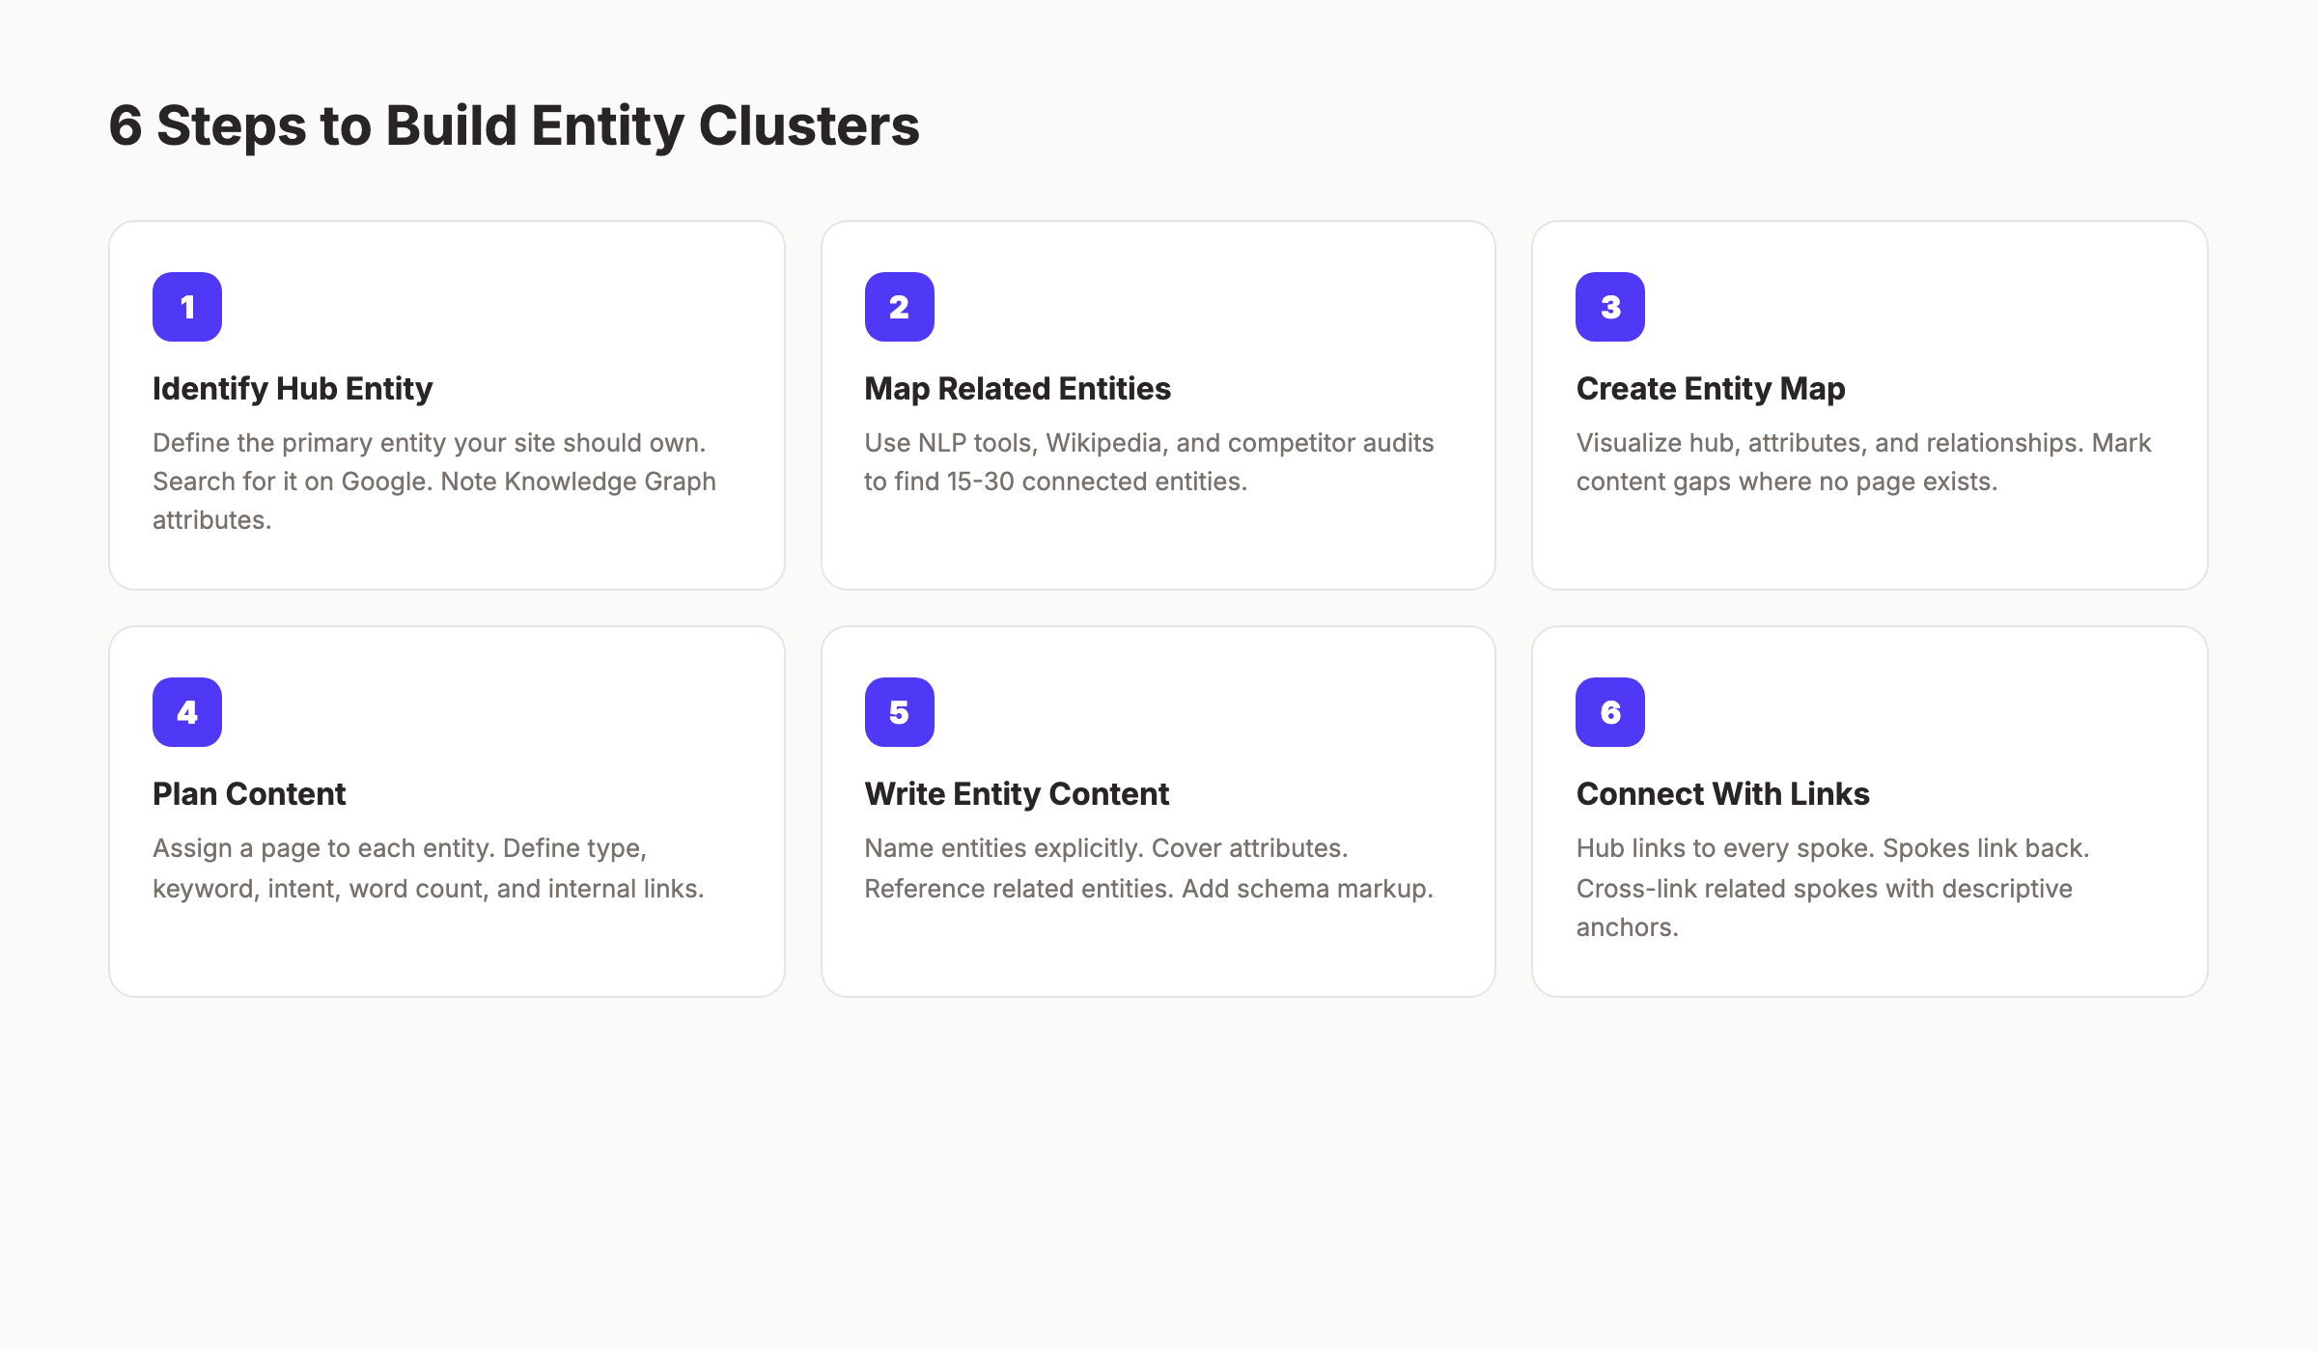Expand the Identify Hub Entity card
The image size is (2317, 1351).
(446, 405)
